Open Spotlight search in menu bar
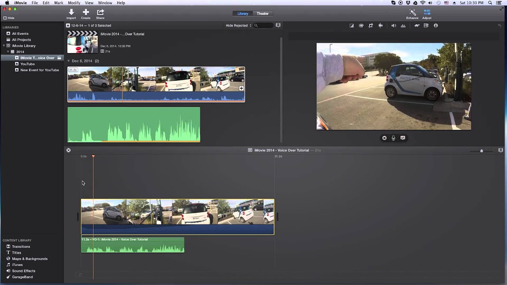Screen dimensions: 507x285 490,3
